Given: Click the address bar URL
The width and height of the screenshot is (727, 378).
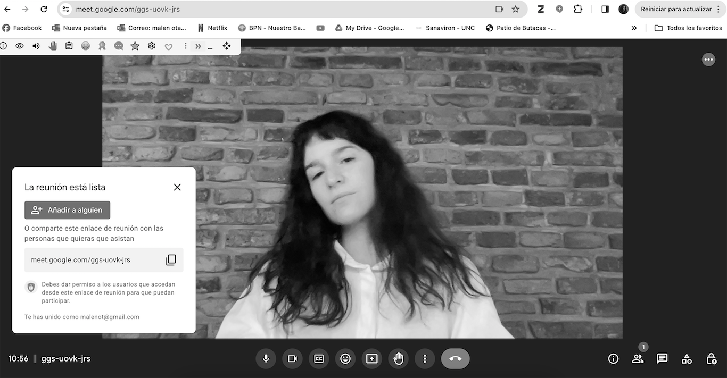Looking at the screenshot, I should (x=128, y=9).
